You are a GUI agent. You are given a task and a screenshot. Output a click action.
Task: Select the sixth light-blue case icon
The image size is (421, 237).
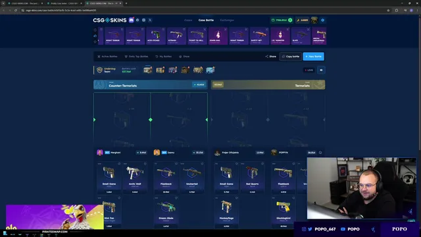pyautogui.click(x=210, y=70)
